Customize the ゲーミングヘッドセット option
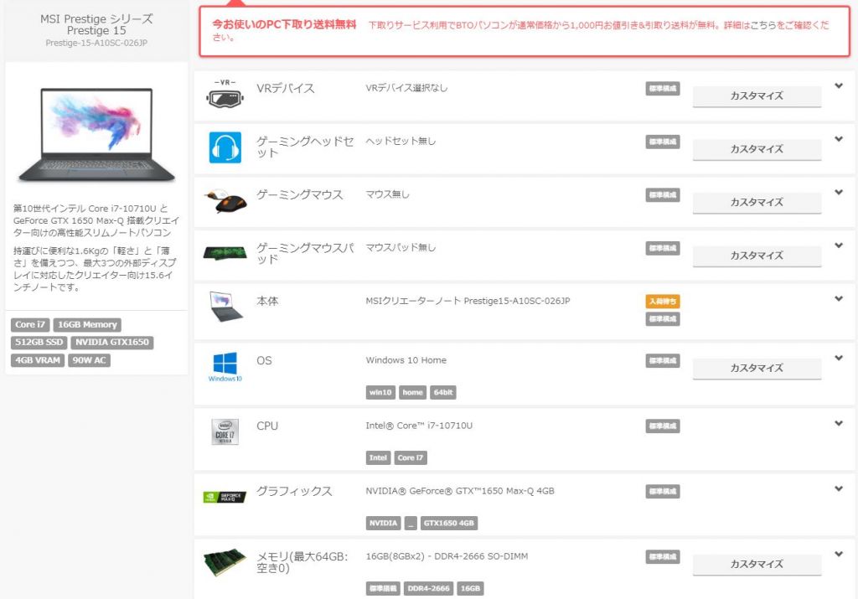858x599 pixels. click(x=757, y=149)
